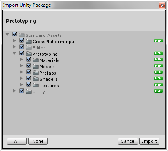Cancel the package import
The width and height of the screenshot is (168, 151).
[x=128, y=141]
